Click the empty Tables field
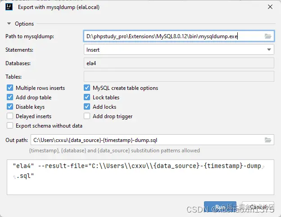Viewport: 281px width, 217px height. pos(179,76)
